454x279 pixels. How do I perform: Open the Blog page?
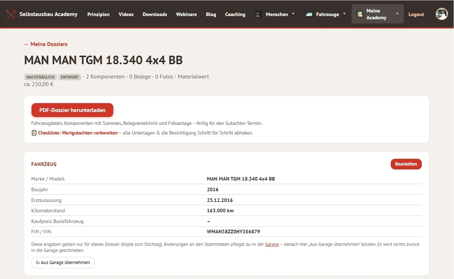tap(211, 14)
